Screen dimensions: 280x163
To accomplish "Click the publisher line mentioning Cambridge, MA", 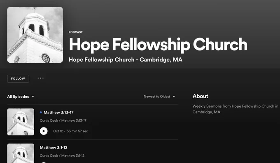I will (x=126, y=59).
